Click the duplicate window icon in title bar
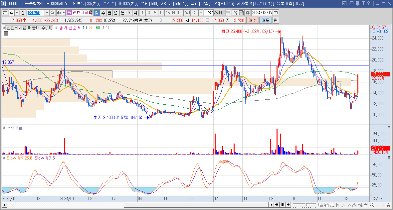 (351, 3)
